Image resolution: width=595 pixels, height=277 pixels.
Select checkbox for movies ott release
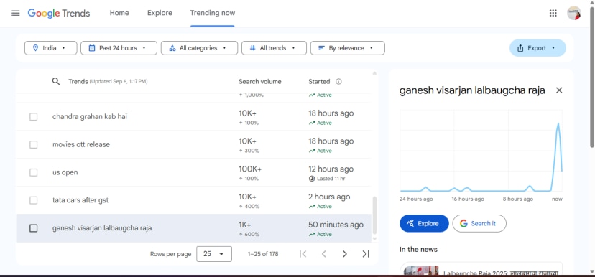(33, 144)
